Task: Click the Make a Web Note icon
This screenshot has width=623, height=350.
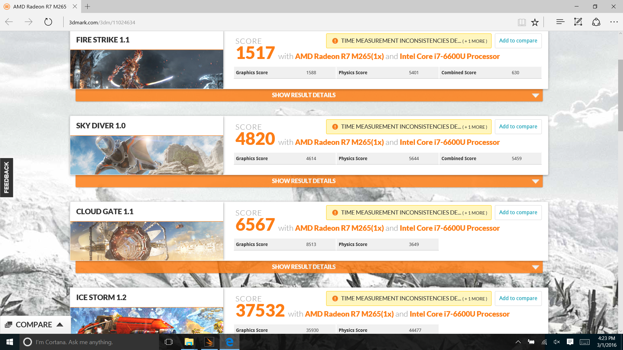Action: click(x=578, y=22)
